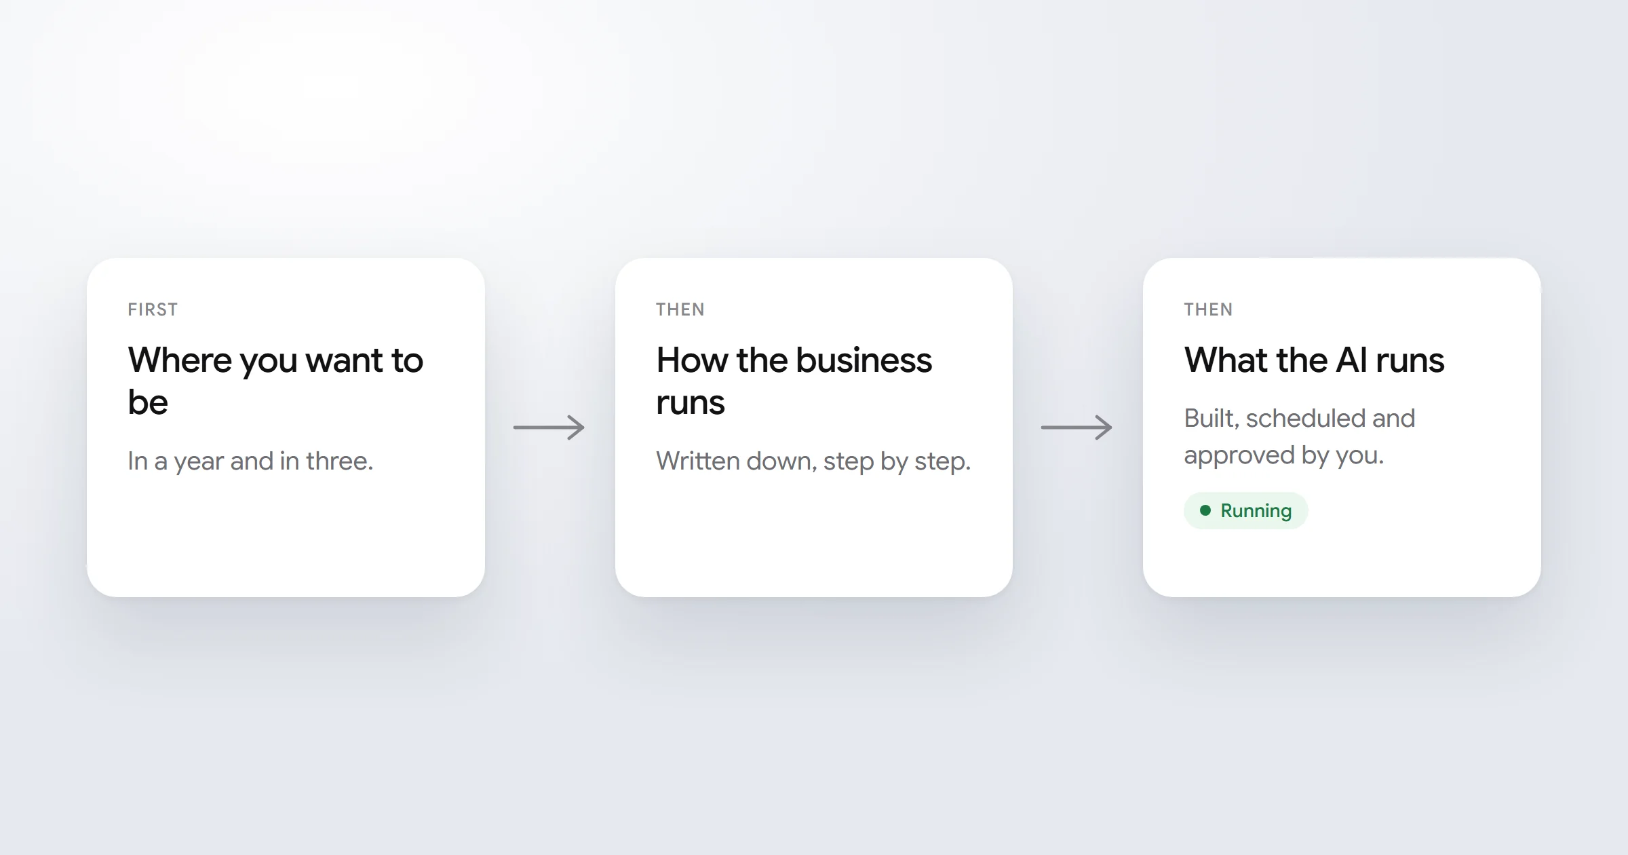This screenshot has width=1628, height=855.
Task: Select 'Built, scheduled and approved by you.' text
Action: pos(1300,436)
